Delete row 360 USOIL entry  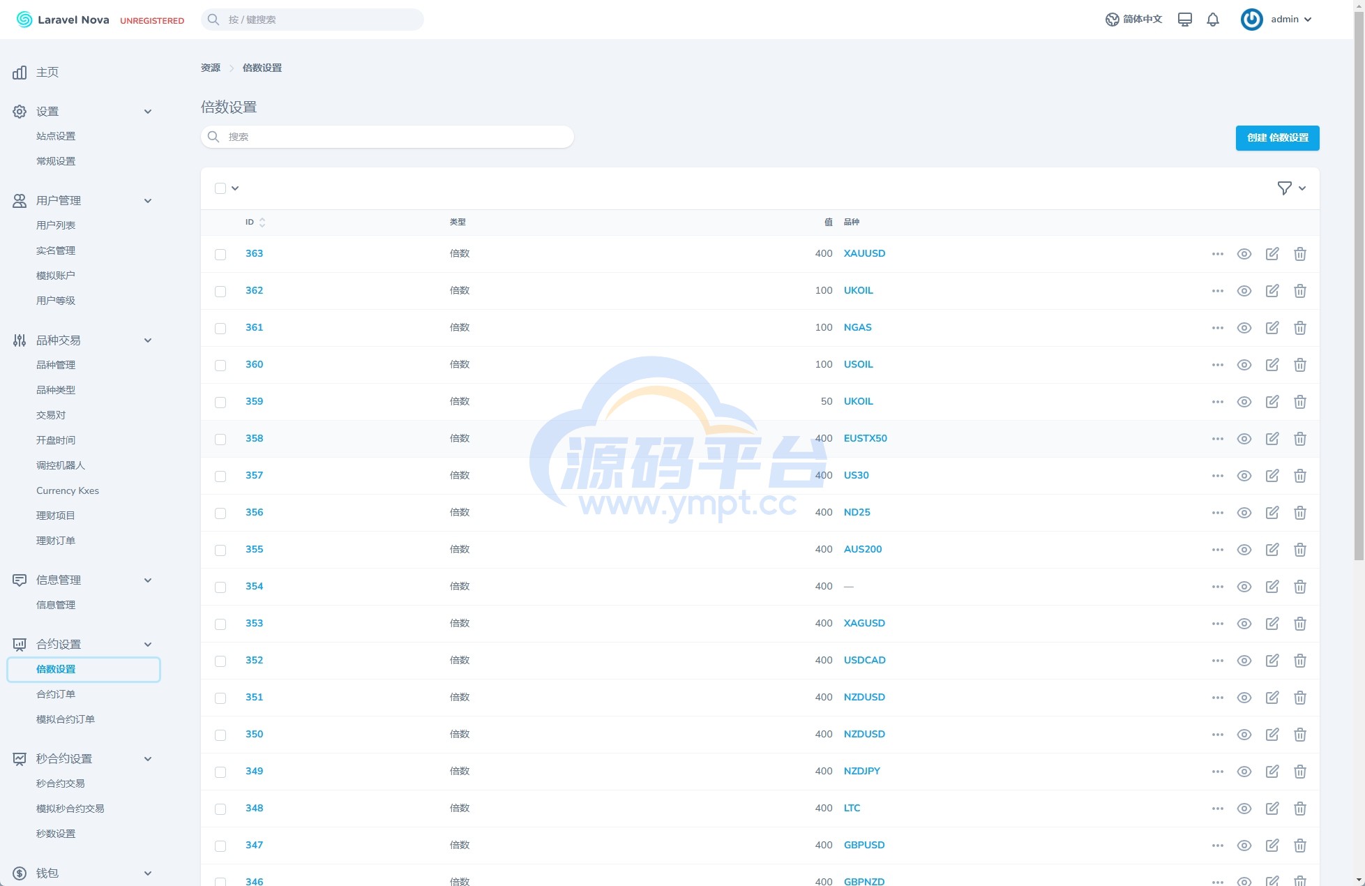click(x=1300, y=365)
